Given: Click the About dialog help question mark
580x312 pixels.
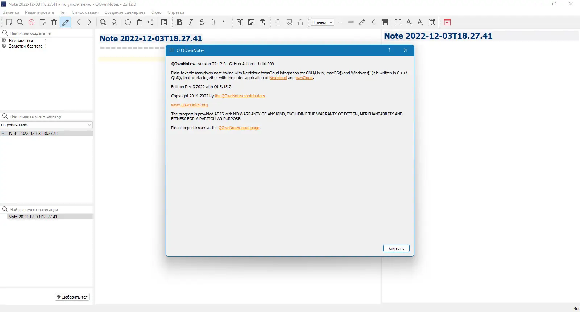Looking at the screenshot, I should pos(389,50).
